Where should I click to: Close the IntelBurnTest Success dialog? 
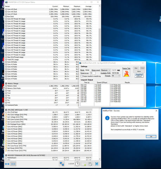[x=156, y=111]
